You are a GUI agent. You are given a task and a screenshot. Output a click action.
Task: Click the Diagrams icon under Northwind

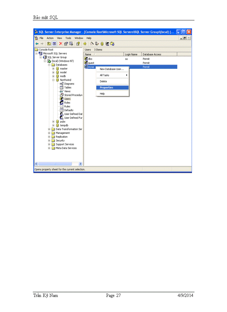coord(61,84)
